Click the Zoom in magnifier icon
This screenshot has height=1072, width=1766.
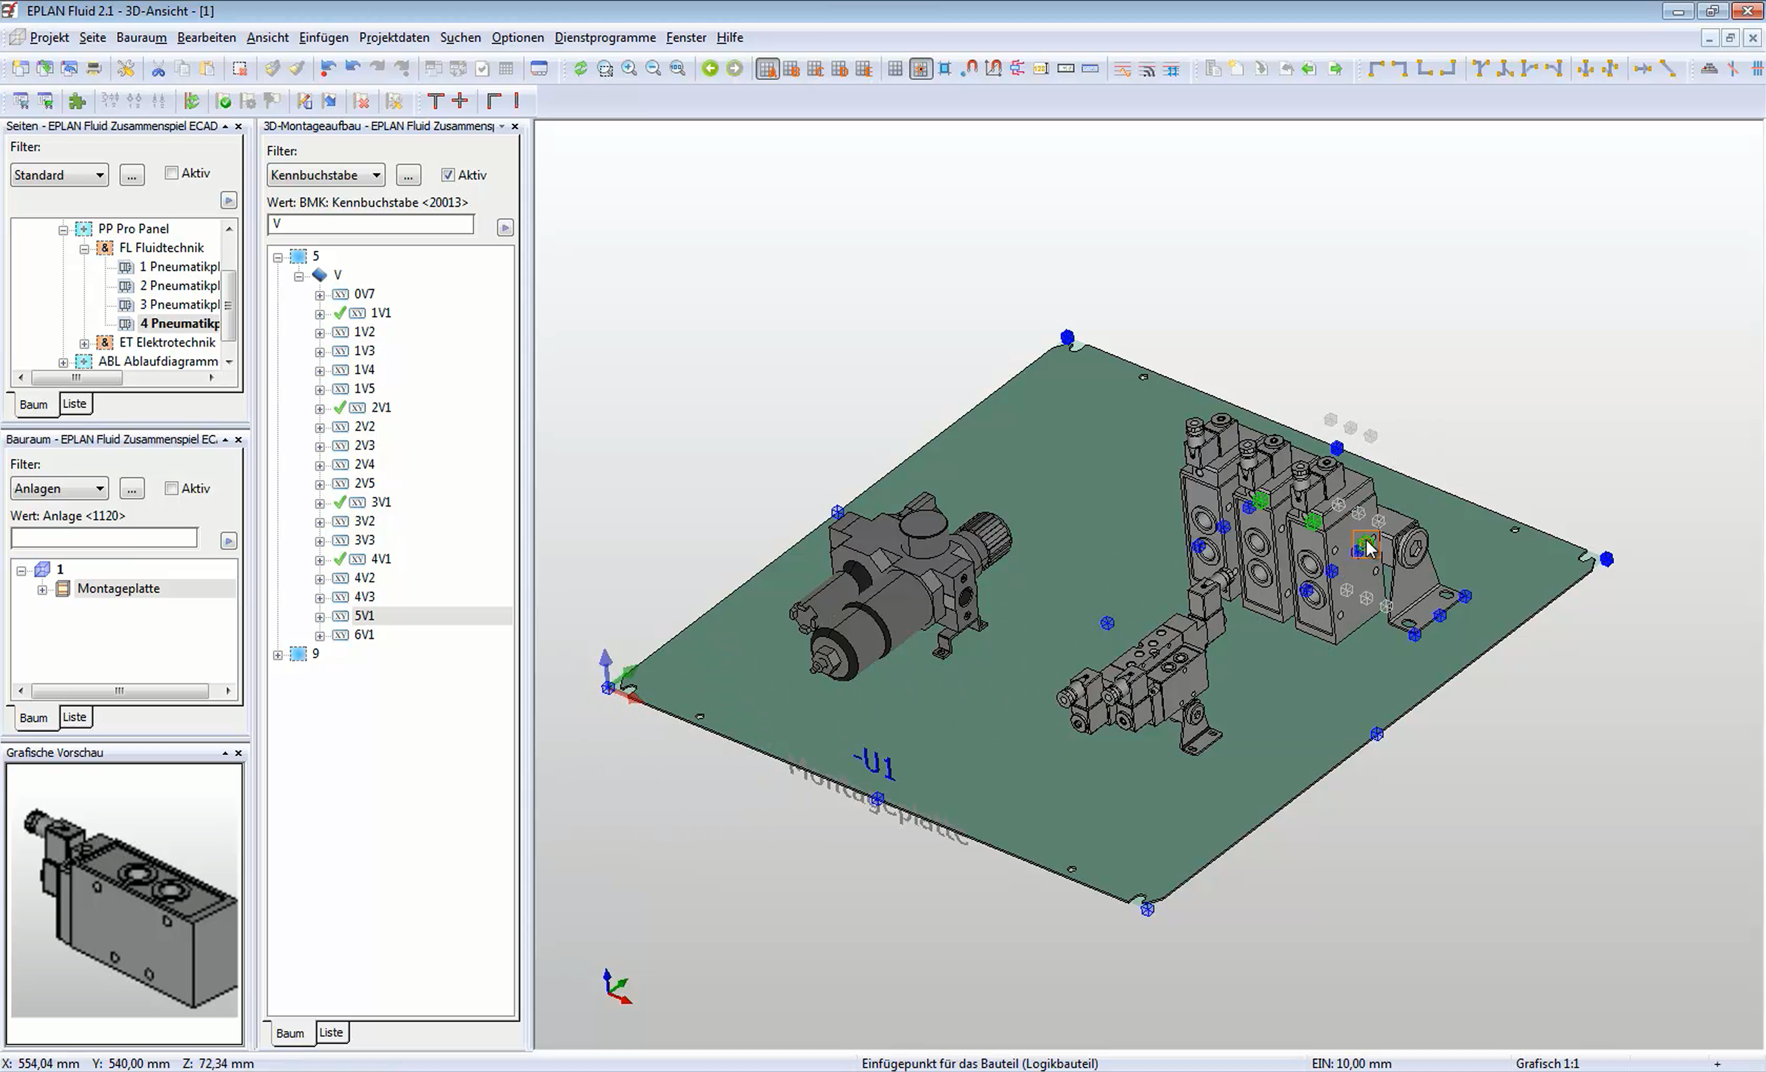click(x=629, y=69)
